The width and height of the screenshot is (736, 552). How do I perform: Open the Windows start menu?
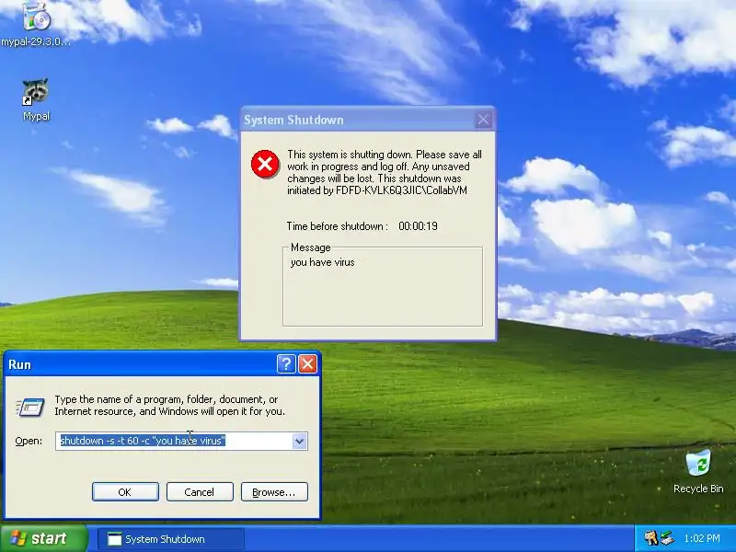click(43, 538)
